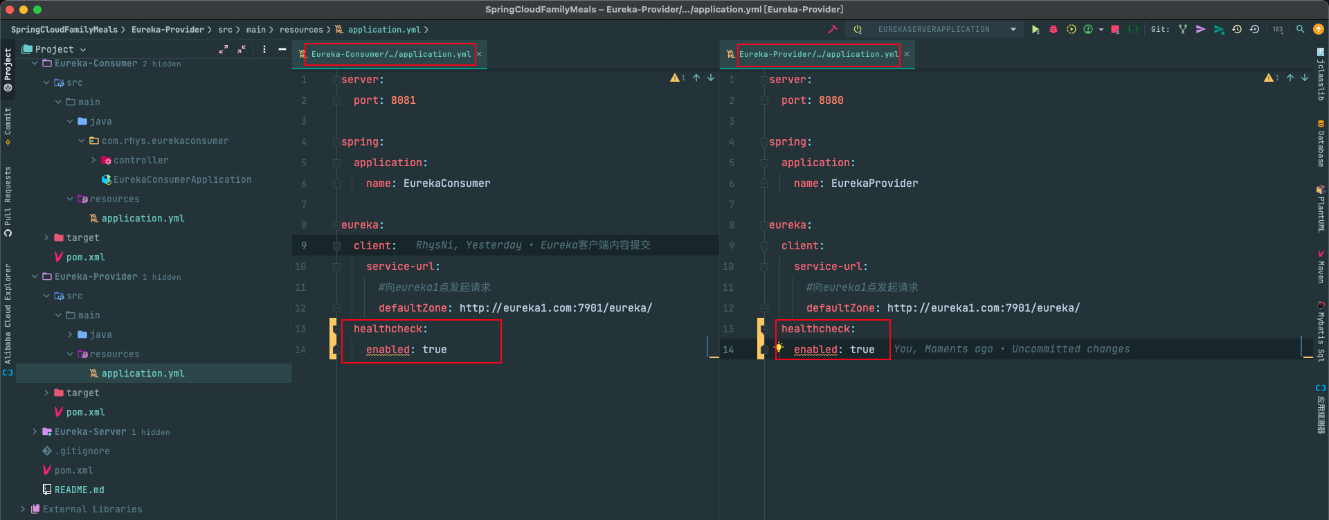1329x520 pixels.
Task: Click port value 8081 in consumer editor
Action: (x=404, y=100)
